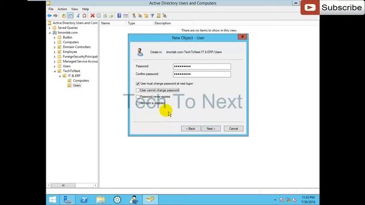Collapse the limonlab.com domain node
Image resolution: width=365 pixels, height=205 pixels.
click(50, 33)
